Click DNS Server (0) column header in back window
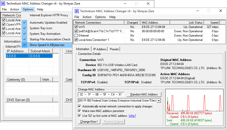227x130 pixels. pyautogui.click(x=29, y=100)
